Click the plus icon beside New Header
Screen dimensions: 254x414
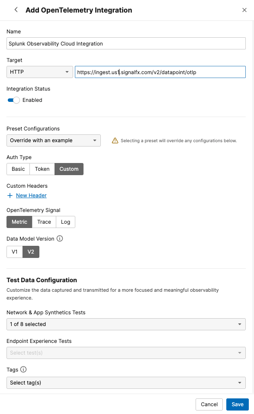10,196
